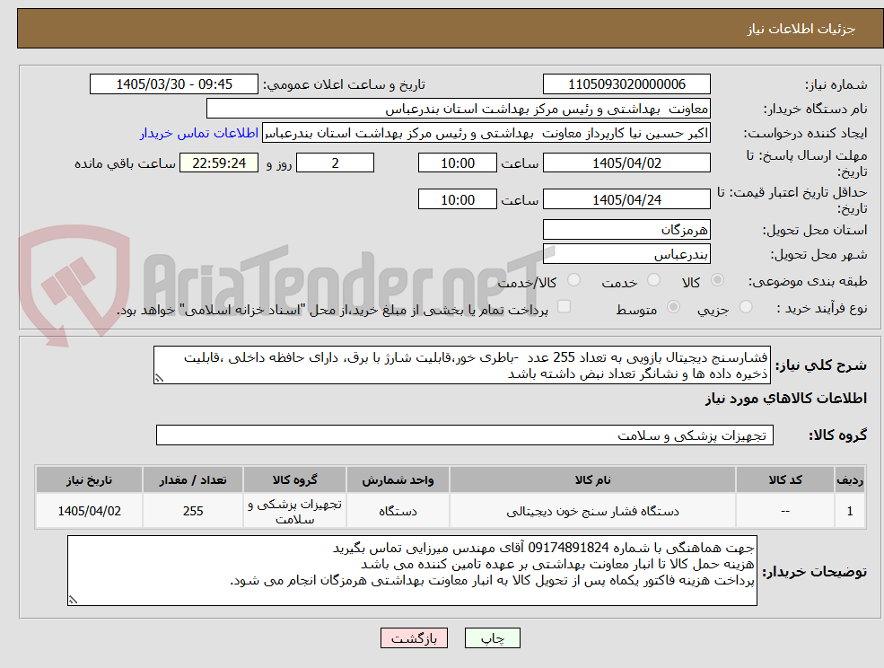
Task: Click the price validity date 1405/04/24 field
Action: click(626, 199)
